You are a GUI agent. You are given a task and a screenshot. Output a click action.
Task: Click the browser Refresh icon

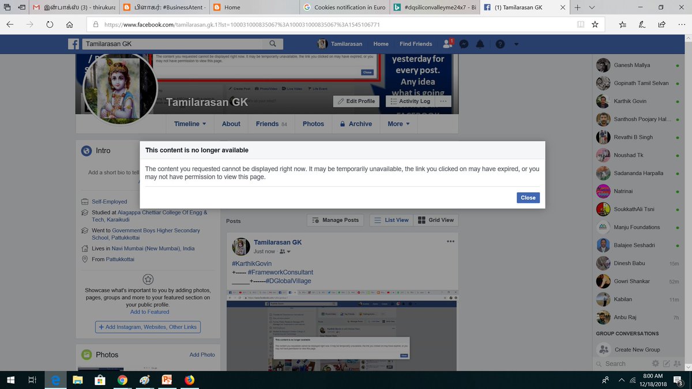(50, 25)
